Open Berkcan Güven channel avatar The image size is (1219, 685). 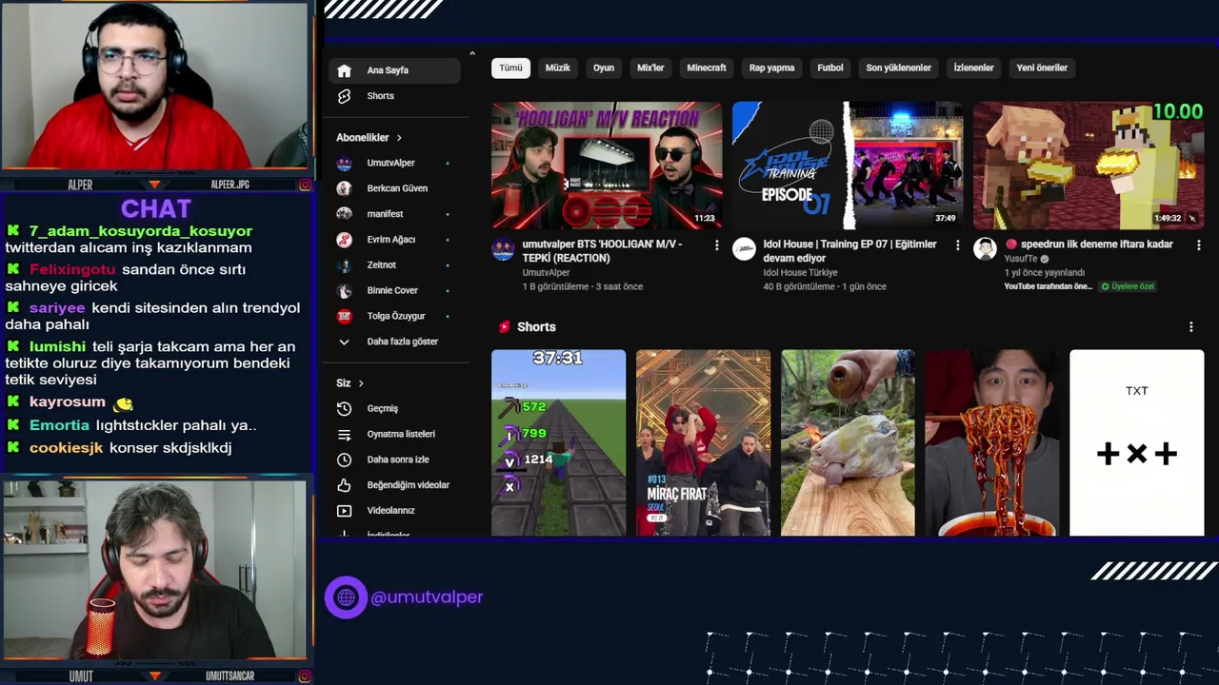[345, 188]
